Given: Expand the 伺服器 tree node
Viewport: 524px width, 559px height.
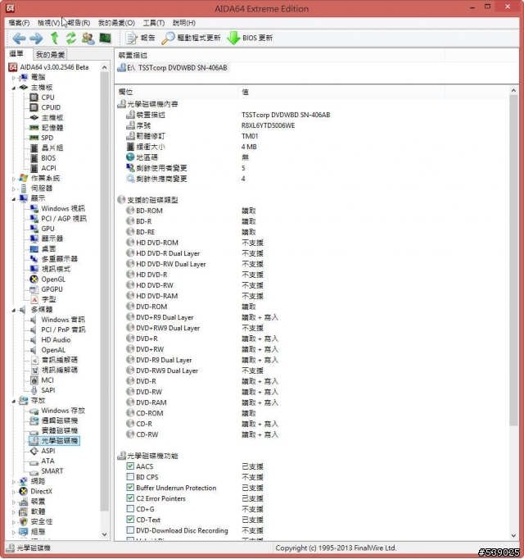Looking at the screenshot, I should click(14, 189).
